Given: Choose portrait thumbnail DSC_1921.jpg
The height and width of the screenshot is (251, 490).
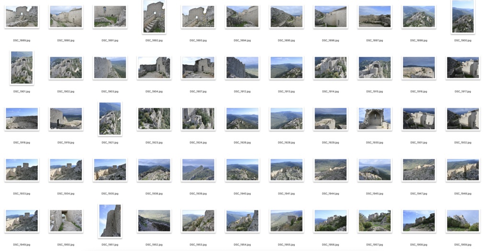Looking at the screenshot, I should point(110,119).
